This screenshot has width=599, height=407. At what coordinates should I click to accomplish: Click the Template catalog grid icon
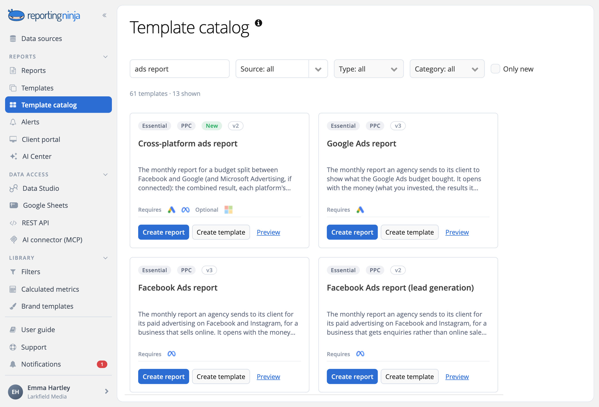[13, 105]
